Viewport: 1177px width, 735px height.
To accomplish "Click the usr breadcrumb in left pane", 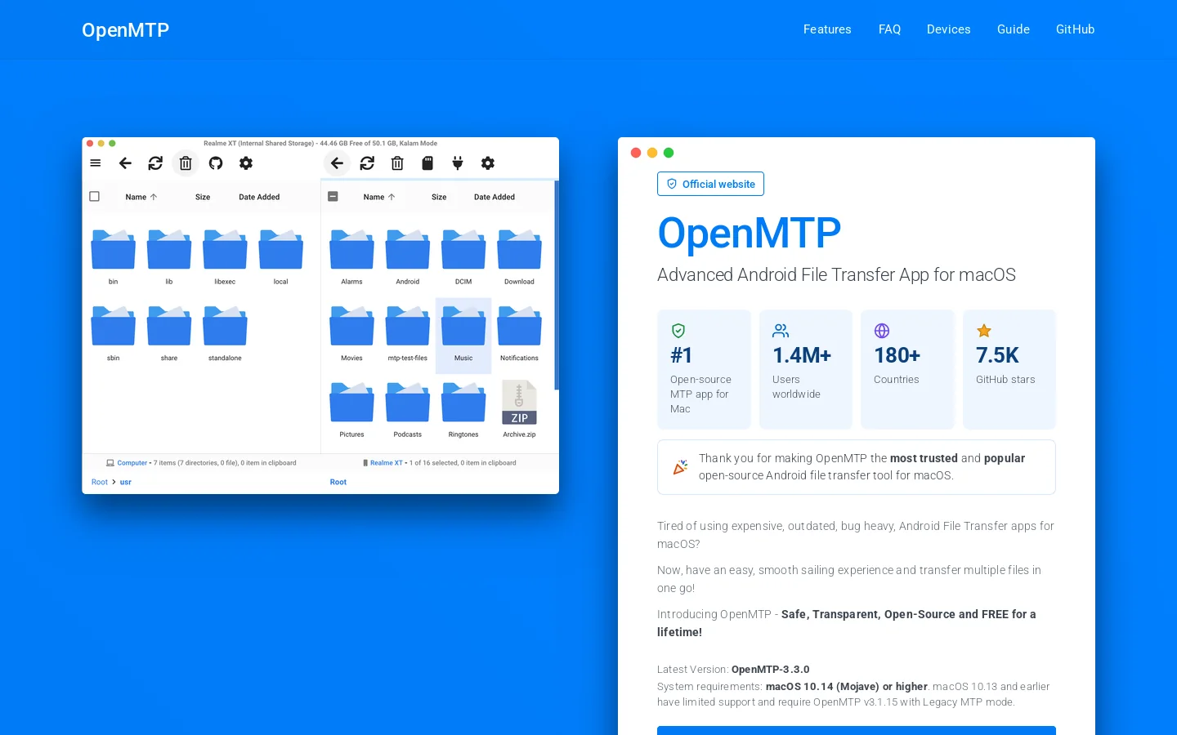I will (126, 483).
